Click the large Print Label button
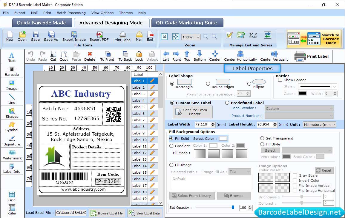 pos(312,56)
